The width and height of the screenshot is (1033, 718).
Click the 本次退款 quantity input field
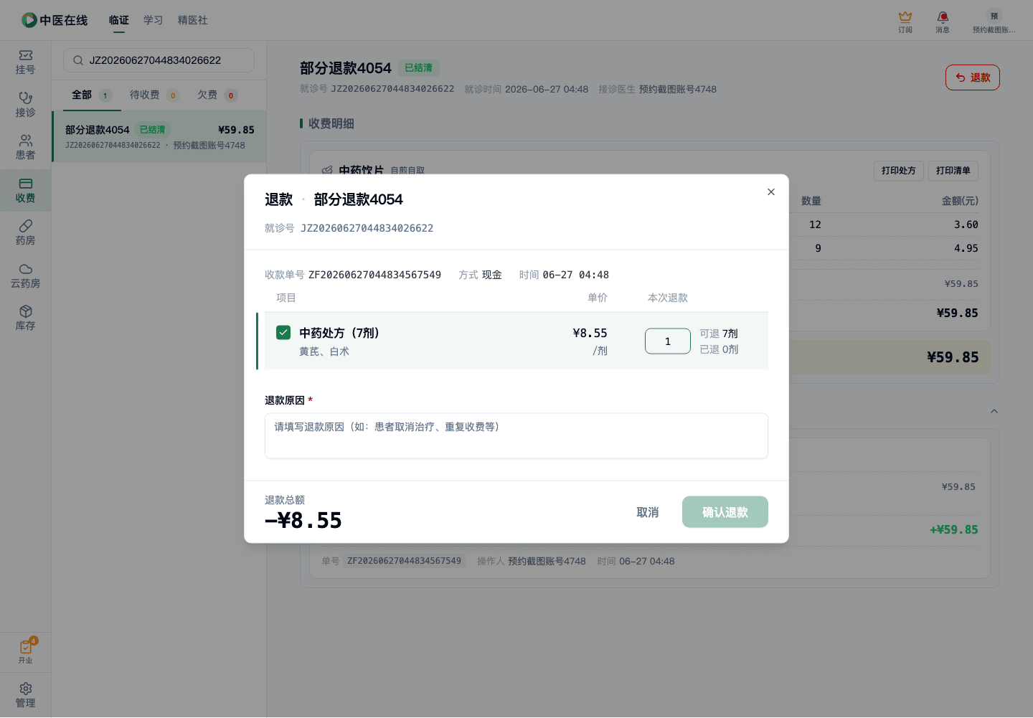(x=668, y=341)
